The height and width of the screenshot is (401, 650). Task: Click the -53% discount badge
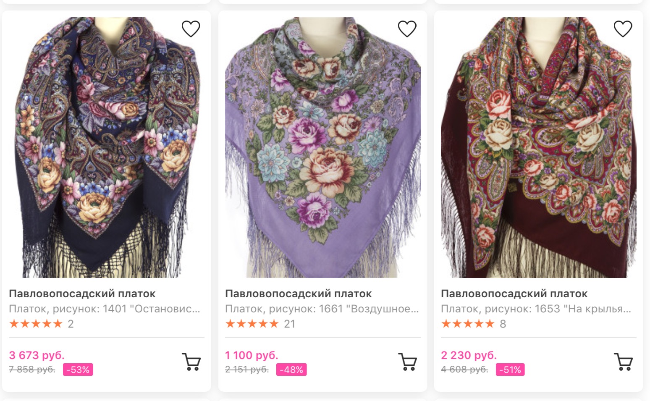pos(78,370)
